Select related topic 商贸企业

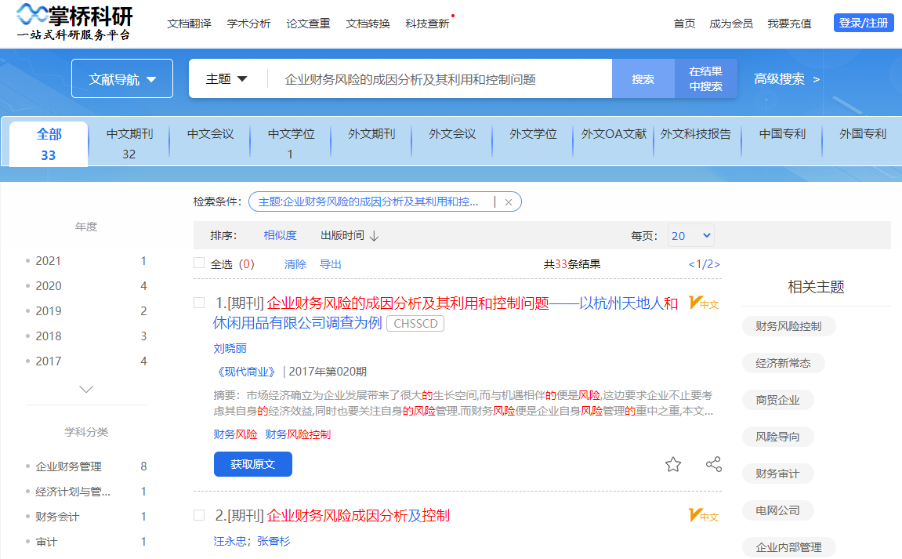777,400
